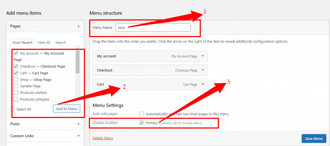Tick the Select All checkbox
The image size is (330, 146).
click(13, 109)
